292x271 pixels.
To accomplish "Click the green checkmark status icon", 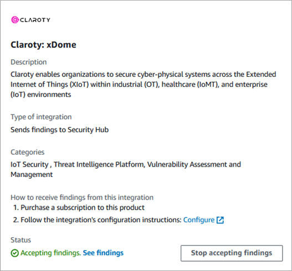I will tap(15, 253).
